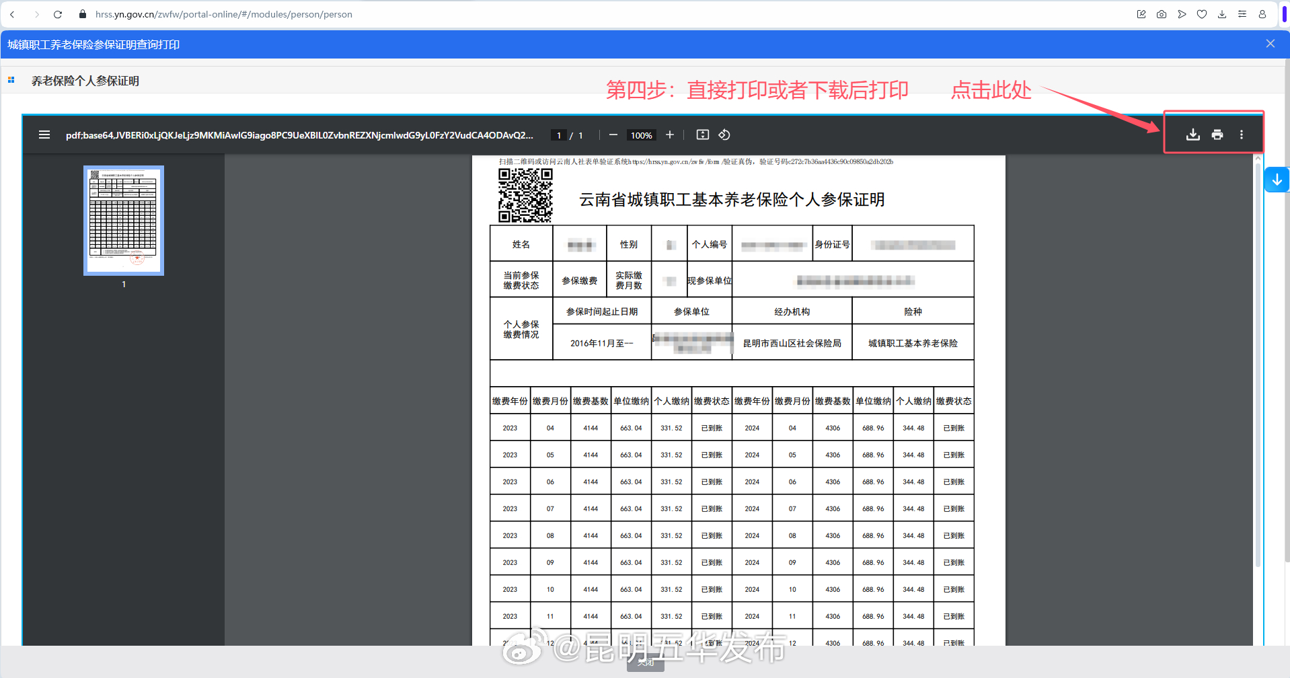Image resolution: width=1290 pixels, height=678 pixels.
Task: Open the edit/annotate pin icon in the toolbar
Action: pyautogui.click(x=1141, y=13)
